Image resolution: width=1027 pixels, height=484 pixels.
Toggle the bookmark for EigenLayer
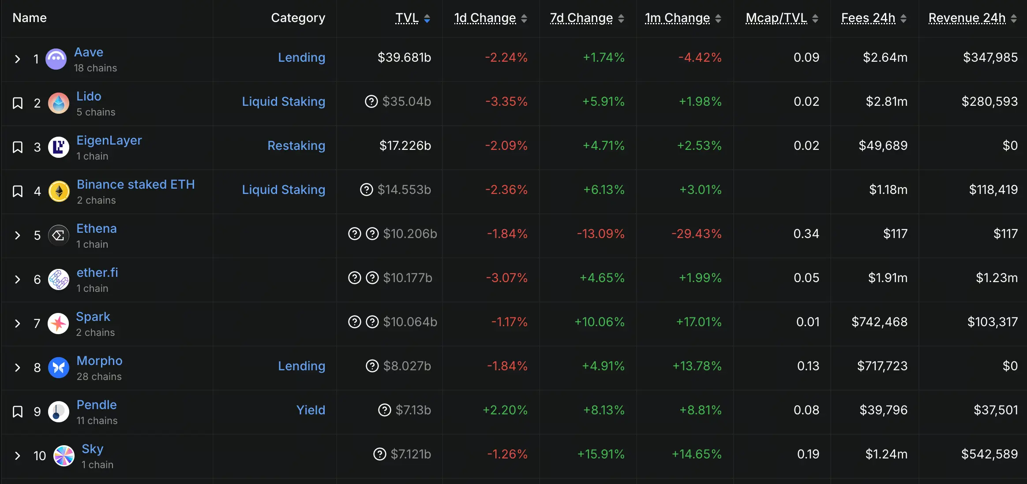click(x=18, y=147)
